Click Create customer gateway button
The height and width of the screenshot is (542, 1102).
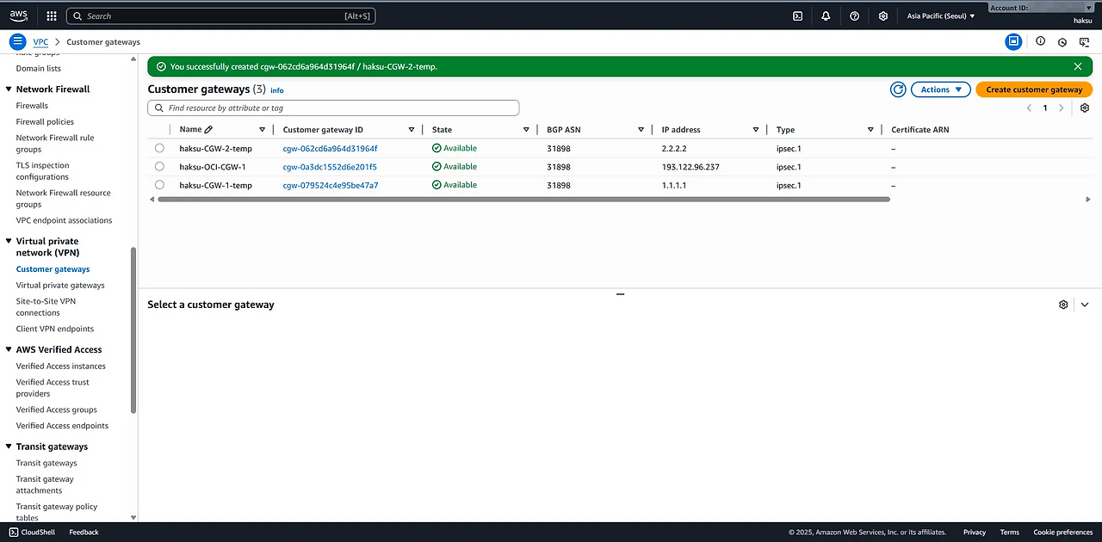(x=1034, y=89)
